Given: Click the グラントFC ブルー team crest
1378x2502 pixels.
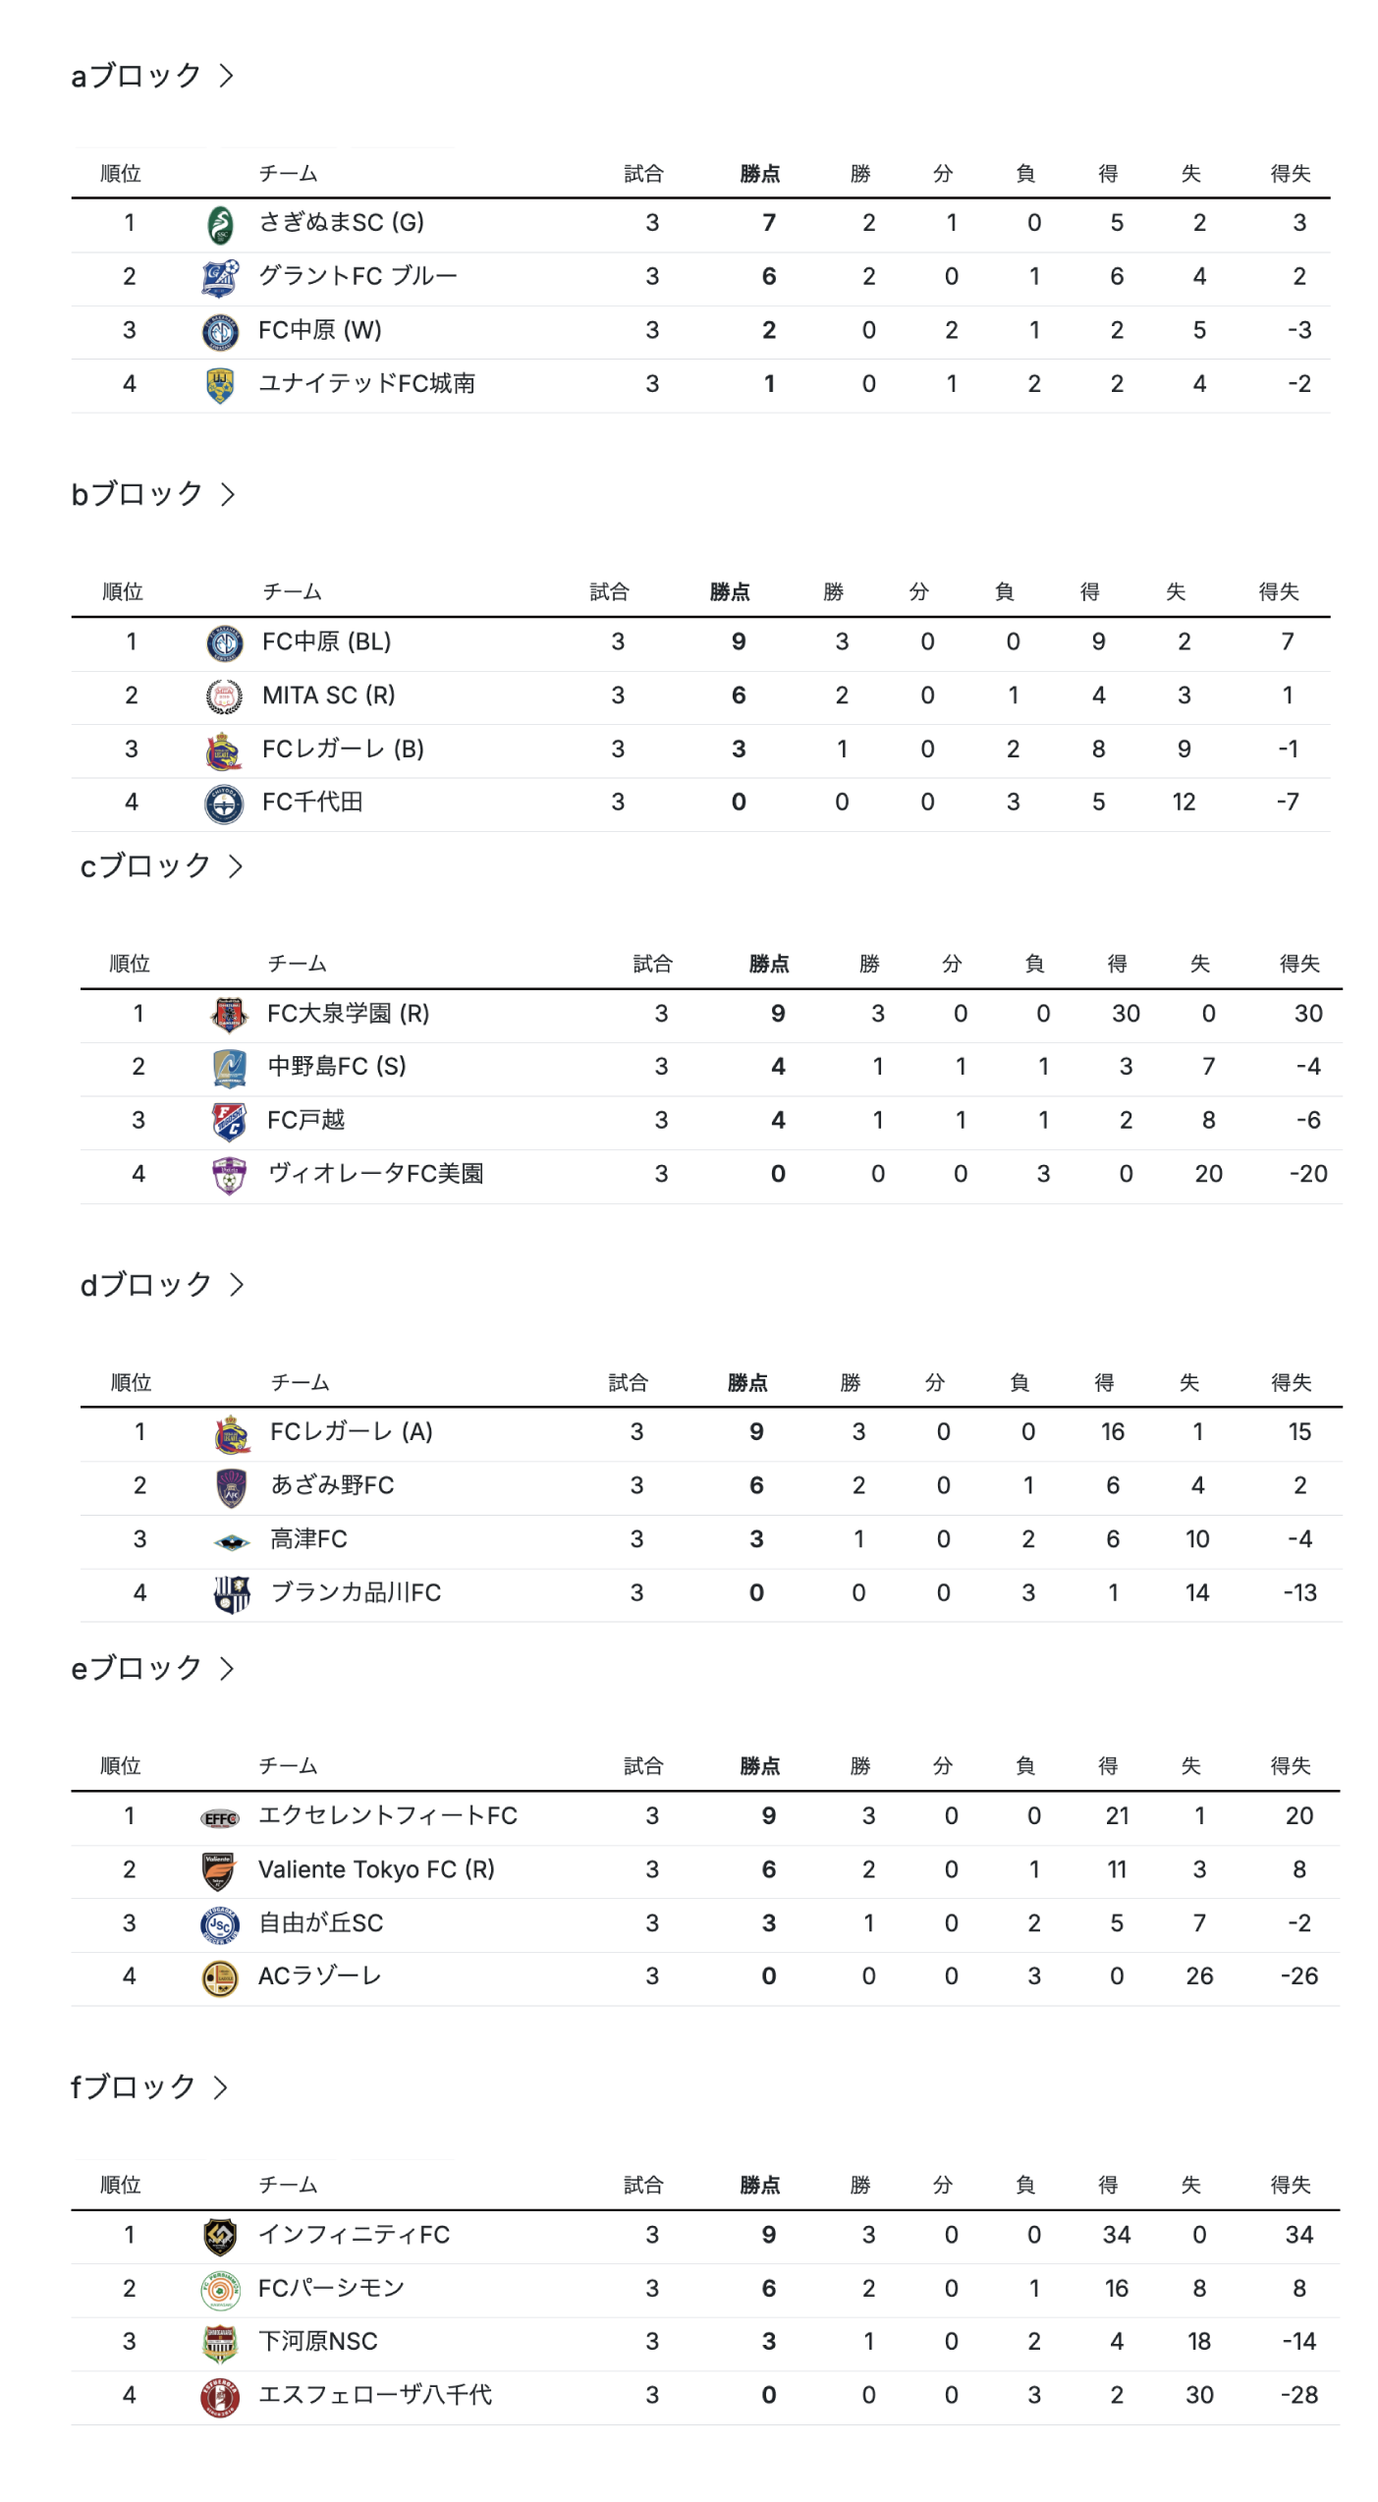Looking at the screenshot, I should pyautogui.click(x=220, y=278).
